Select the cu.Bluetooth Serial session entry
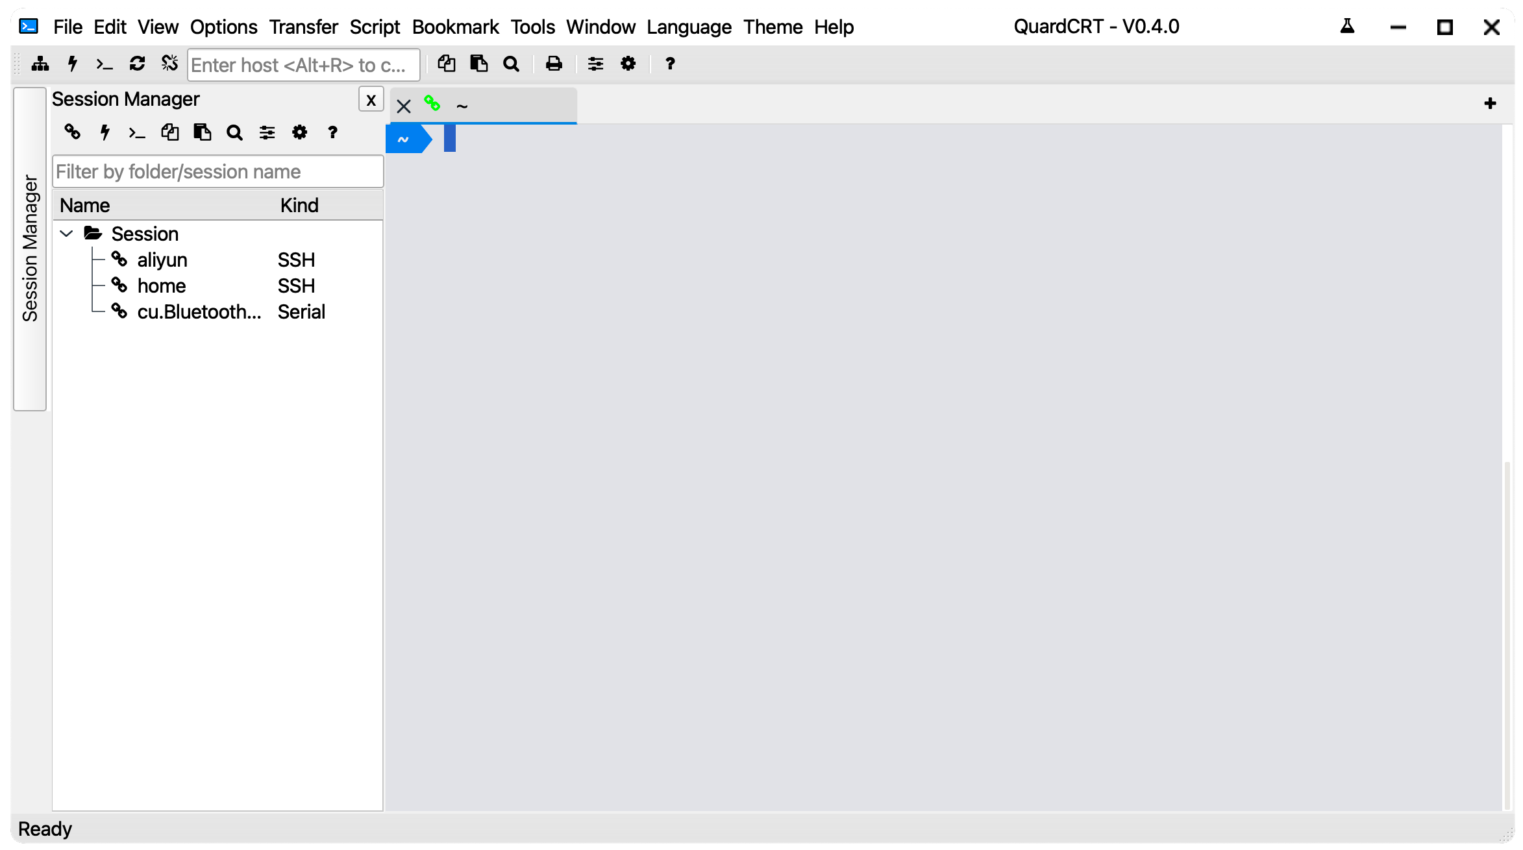The height and width of the screenshot is (850, 1523). pyautogui.click(x=199, y=311)
